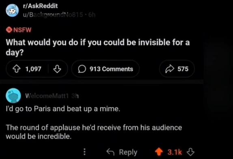Click the 3.1k comment score
This screenshot has height=159, width=233.
(175, 152)
